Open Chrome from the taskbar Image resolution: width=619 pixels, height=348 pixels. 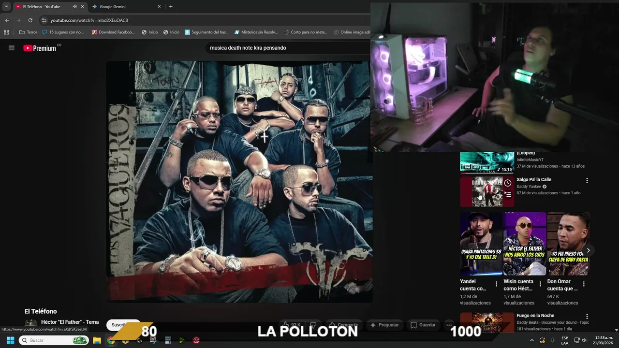point(111,340)
